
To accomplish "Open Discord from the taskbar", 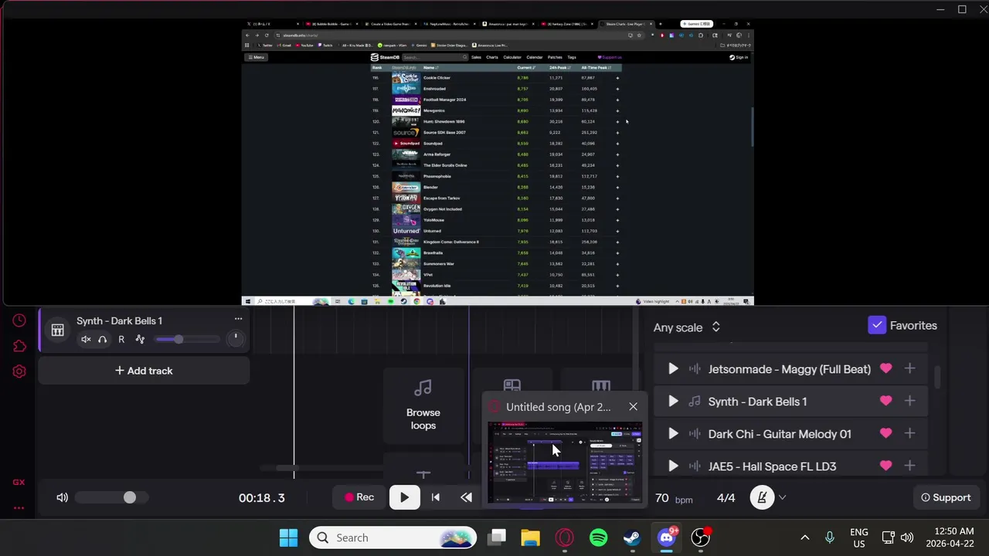I will 666,537.
